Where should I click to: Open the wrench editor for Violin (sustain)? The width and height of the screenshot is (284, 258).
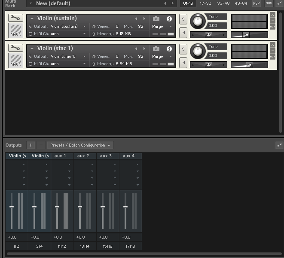[15, 18]
